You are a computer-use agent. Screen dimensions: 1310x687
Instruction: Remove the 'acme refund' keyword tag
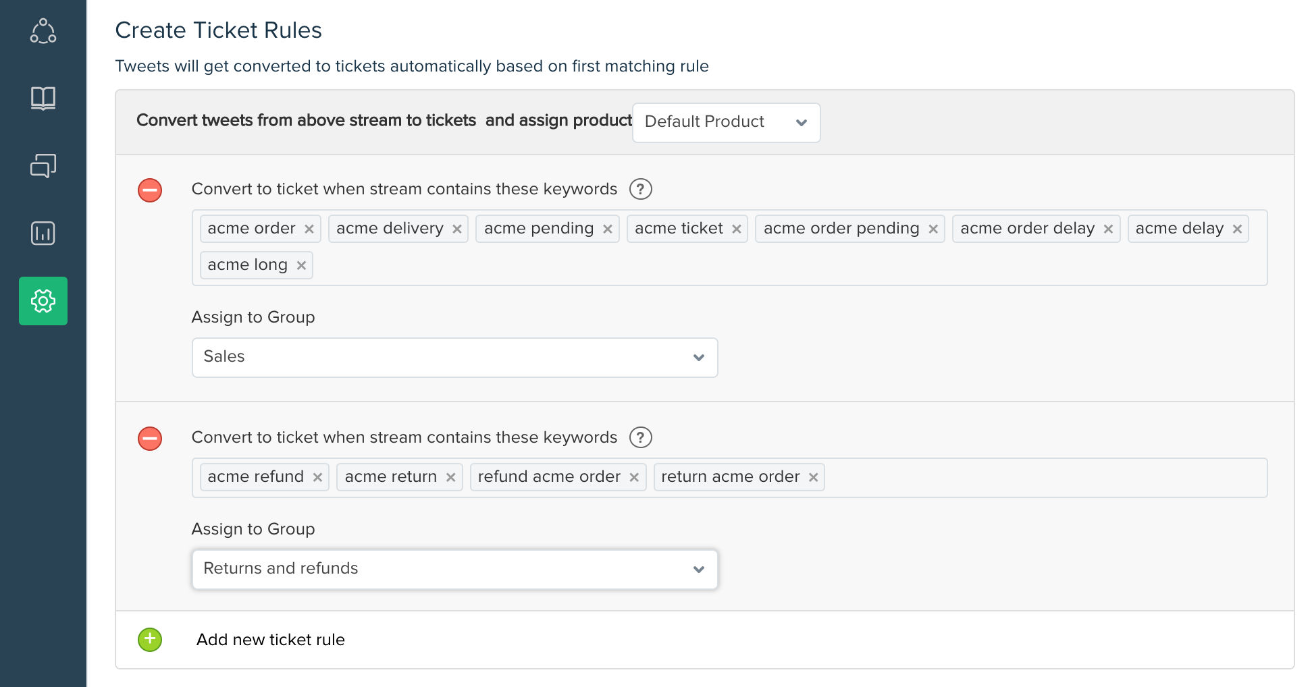coord(317,477)
